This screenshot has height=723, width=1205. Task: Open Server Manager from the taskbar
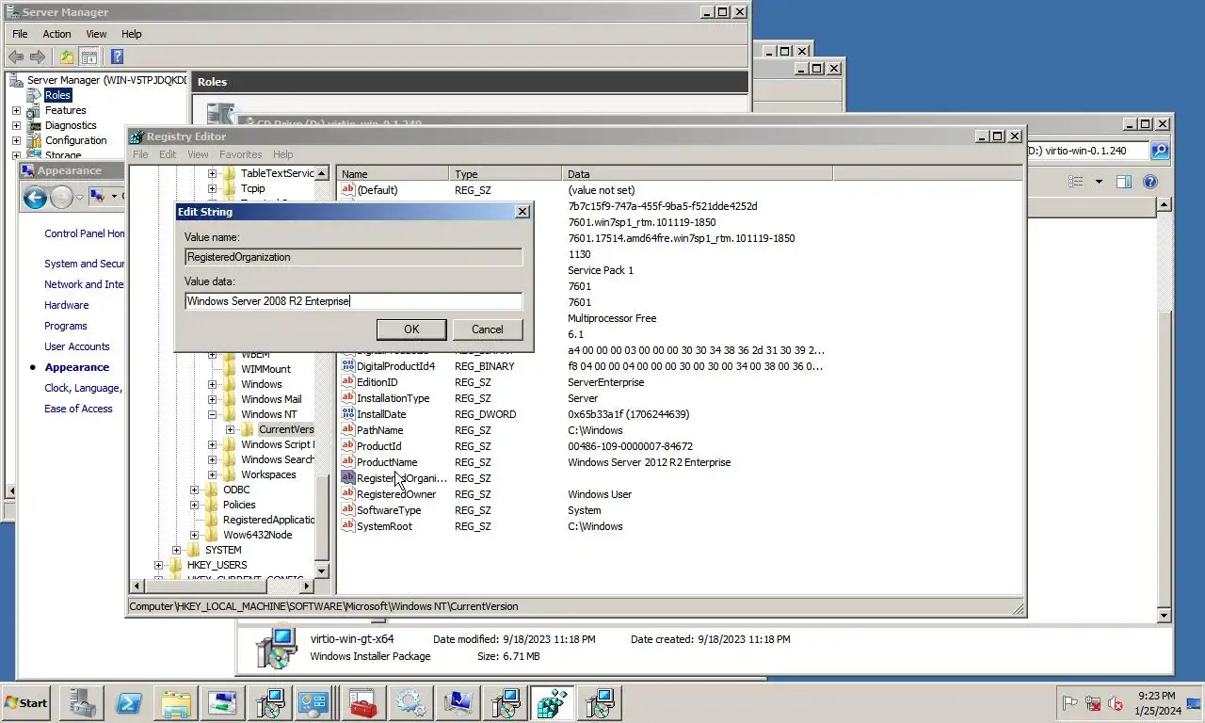[x=81, y=703]
